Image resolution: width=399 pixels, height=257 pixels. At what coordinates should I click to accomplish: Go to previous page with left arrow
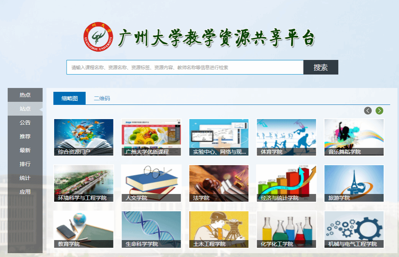368,111
